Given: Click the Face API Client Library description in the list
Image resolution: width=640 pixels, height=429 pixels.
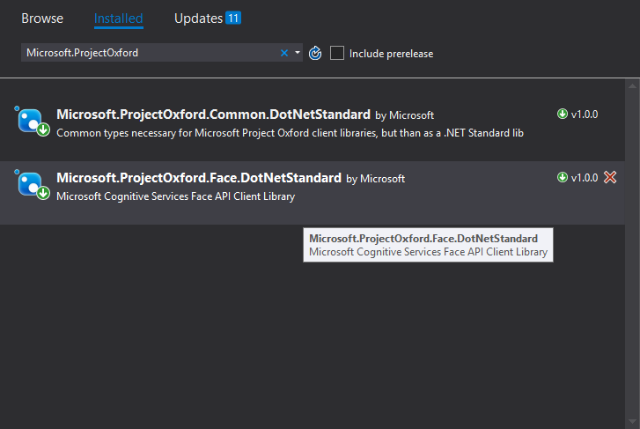Looking at the screenshot, I should pyautogui.click(x=175, y=196).
